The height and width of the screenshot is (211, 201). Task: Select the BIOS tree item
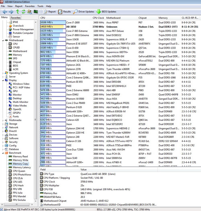(13, 66)
